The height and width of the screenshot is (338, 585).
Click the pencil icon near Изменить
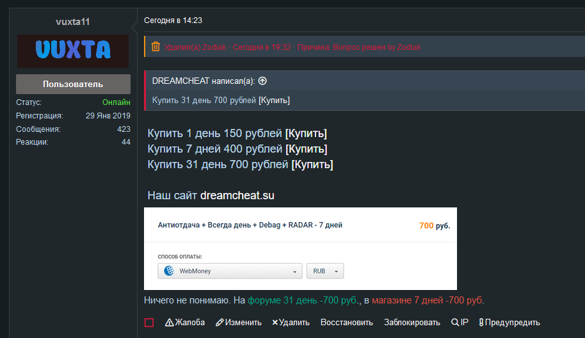click(220, 323)
